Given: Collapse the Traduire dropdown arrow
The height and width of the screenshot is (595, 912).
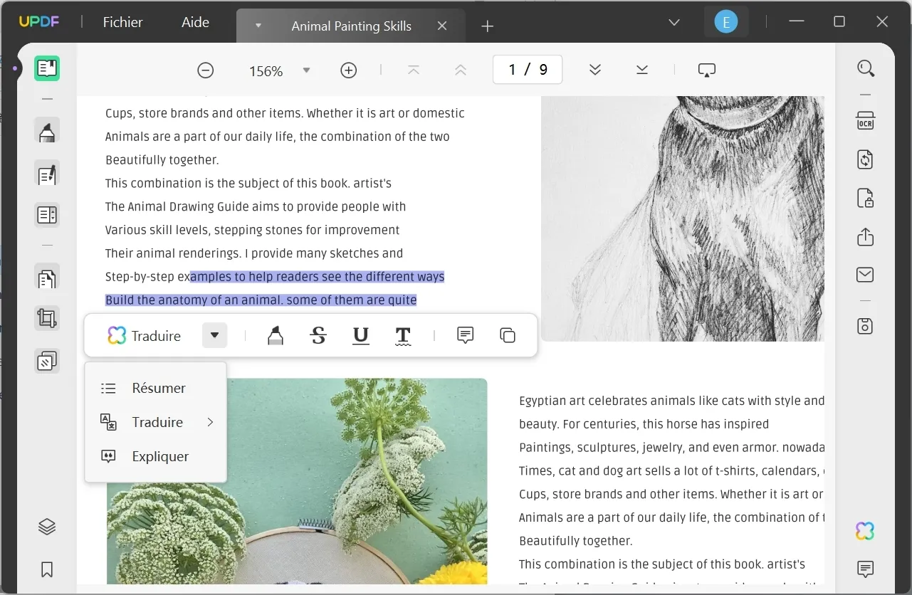Looking at the screenshot, I should click(x=214, y=335).
